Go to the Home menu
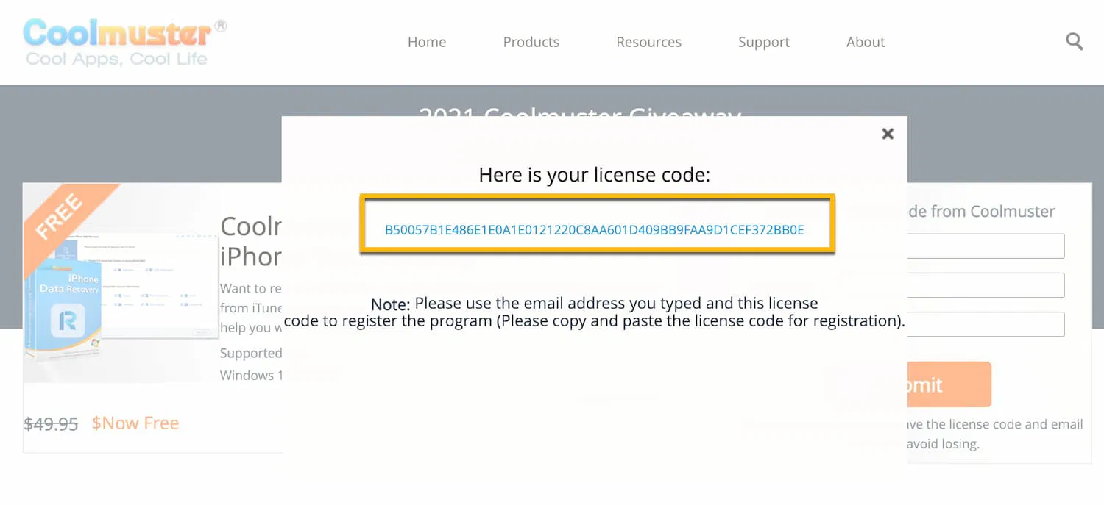 [427, 42]
